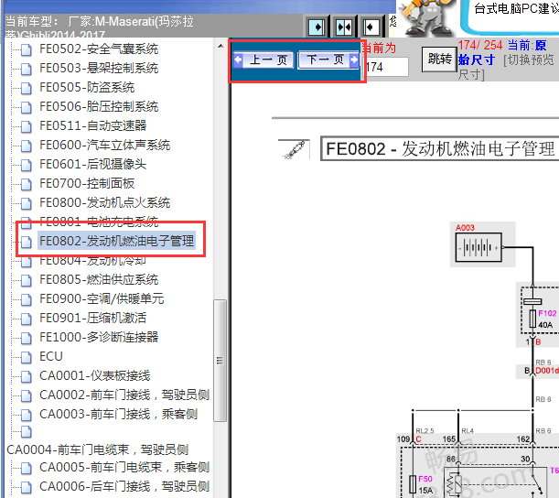Open FE0503-悬架控制系统 tree item
The height and width of the screenshot is (498, 559).
tap(99, 68)
